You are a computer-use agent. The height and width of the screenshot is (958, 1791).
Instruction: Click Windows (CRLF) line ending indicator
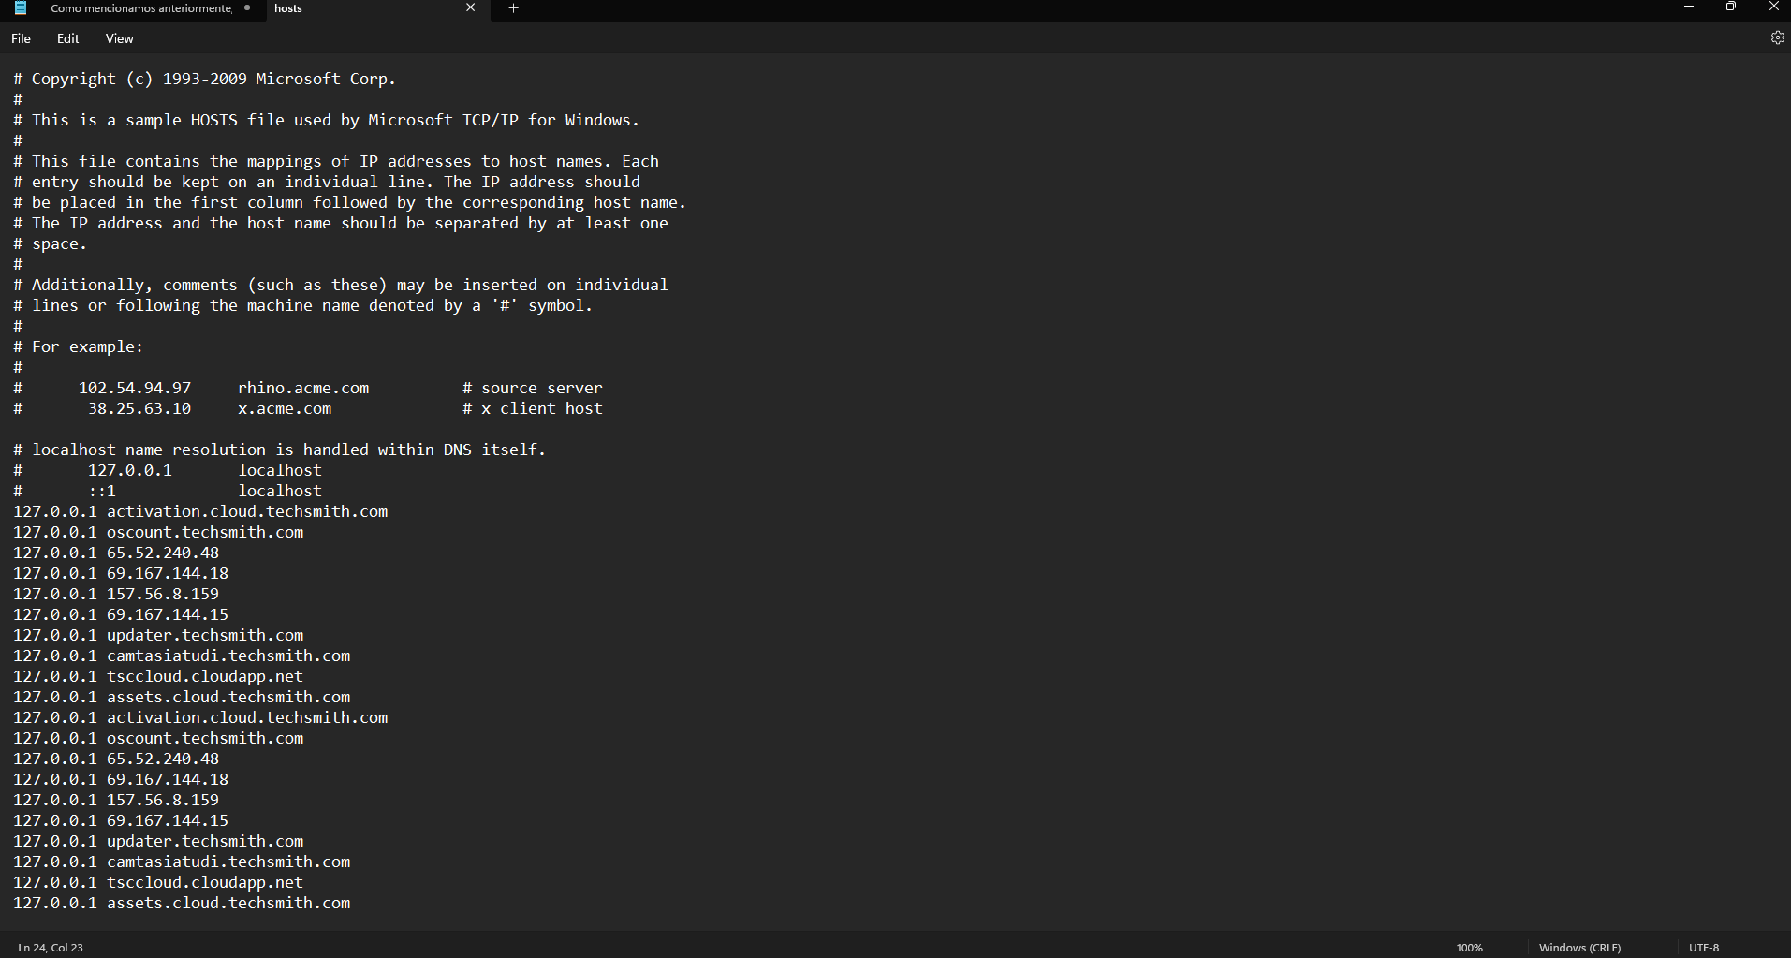pos(1579,948)
